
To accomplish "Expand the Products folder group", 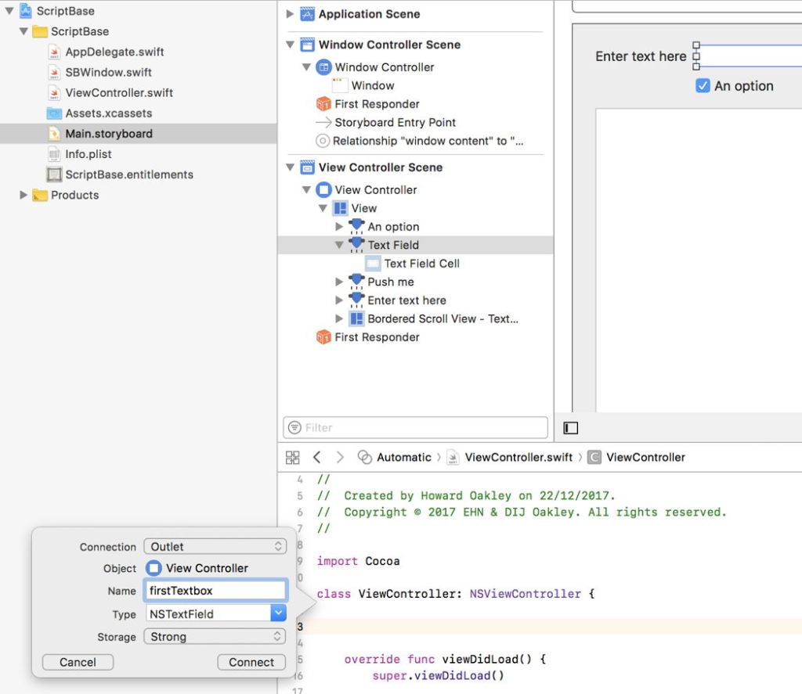I will tap(23, 195).
